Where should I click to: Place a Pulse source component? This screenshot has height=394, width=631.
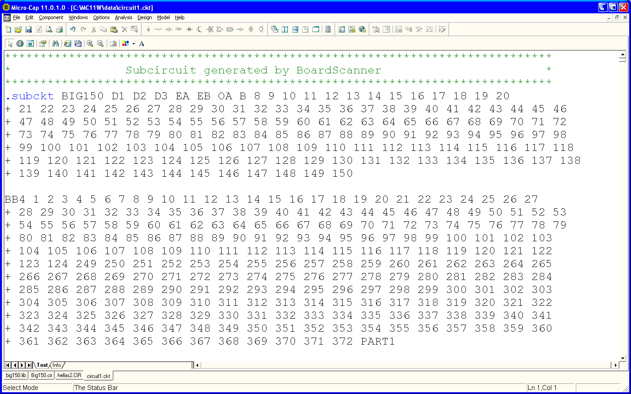pyautogui.click(x=230, y=29)
